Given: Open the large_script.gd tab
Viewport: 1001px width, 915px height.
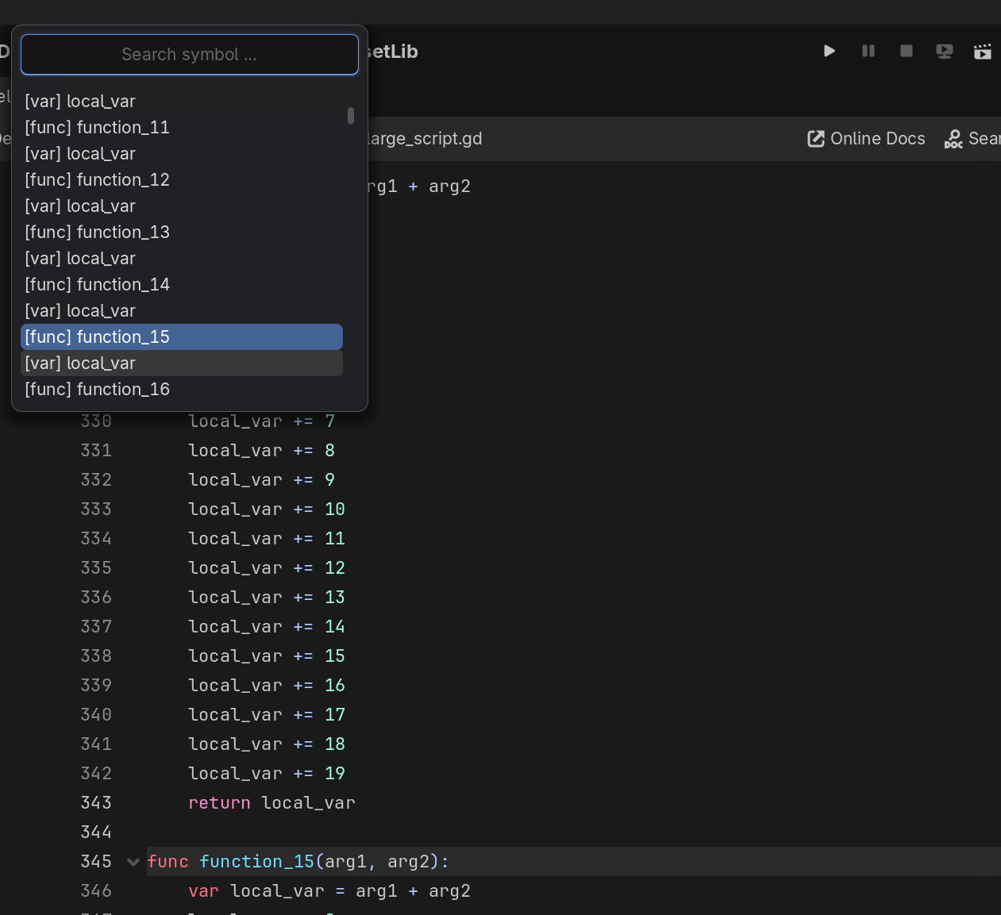Looking at the screenshot, I should click(x=423, y=138).
